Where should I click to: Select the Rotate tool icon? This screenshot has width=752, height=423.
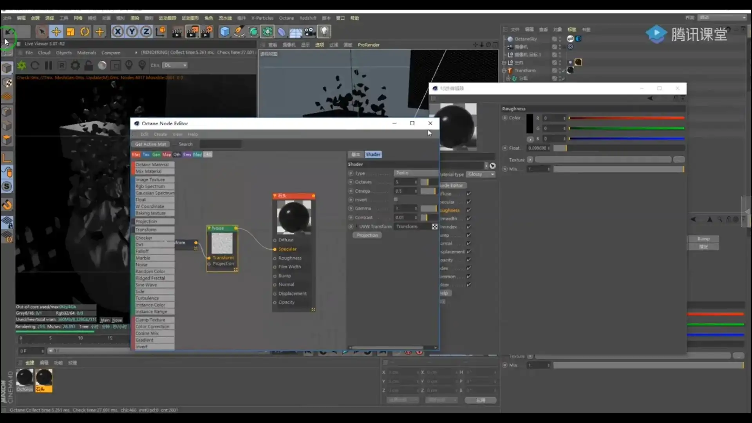[x=85, y=32]
